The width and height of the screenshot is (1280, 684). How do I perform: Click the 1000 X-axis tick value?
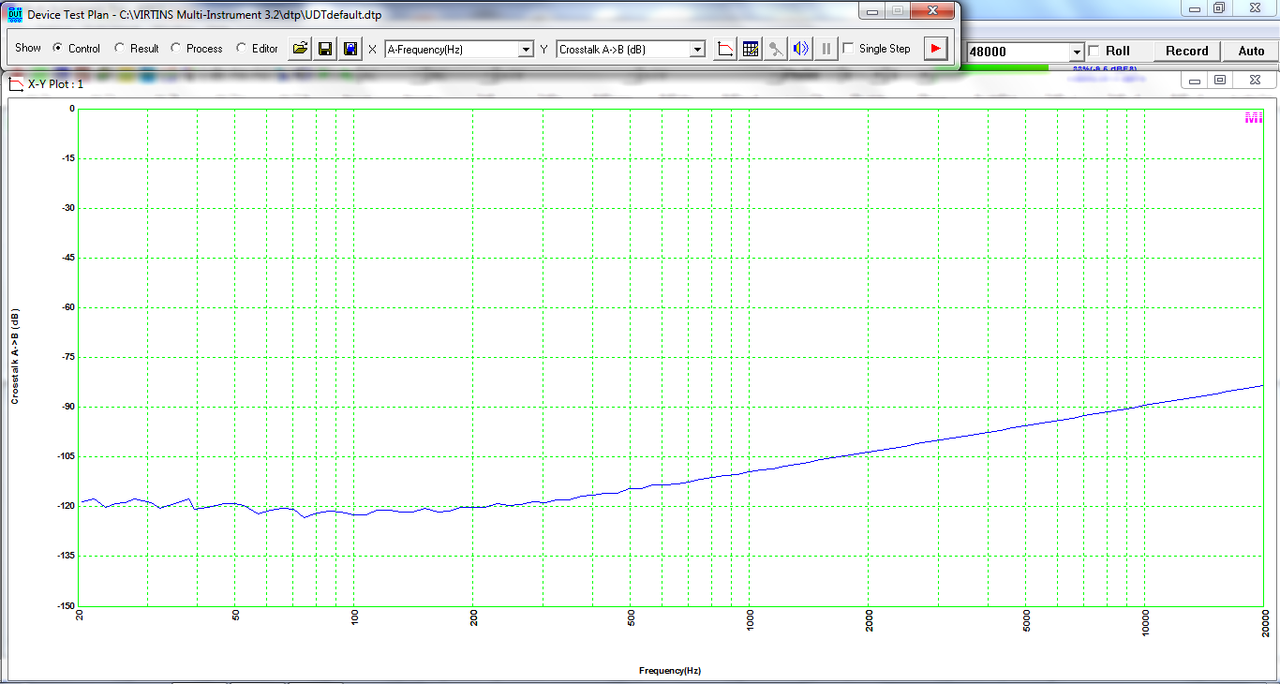(751, 621)
